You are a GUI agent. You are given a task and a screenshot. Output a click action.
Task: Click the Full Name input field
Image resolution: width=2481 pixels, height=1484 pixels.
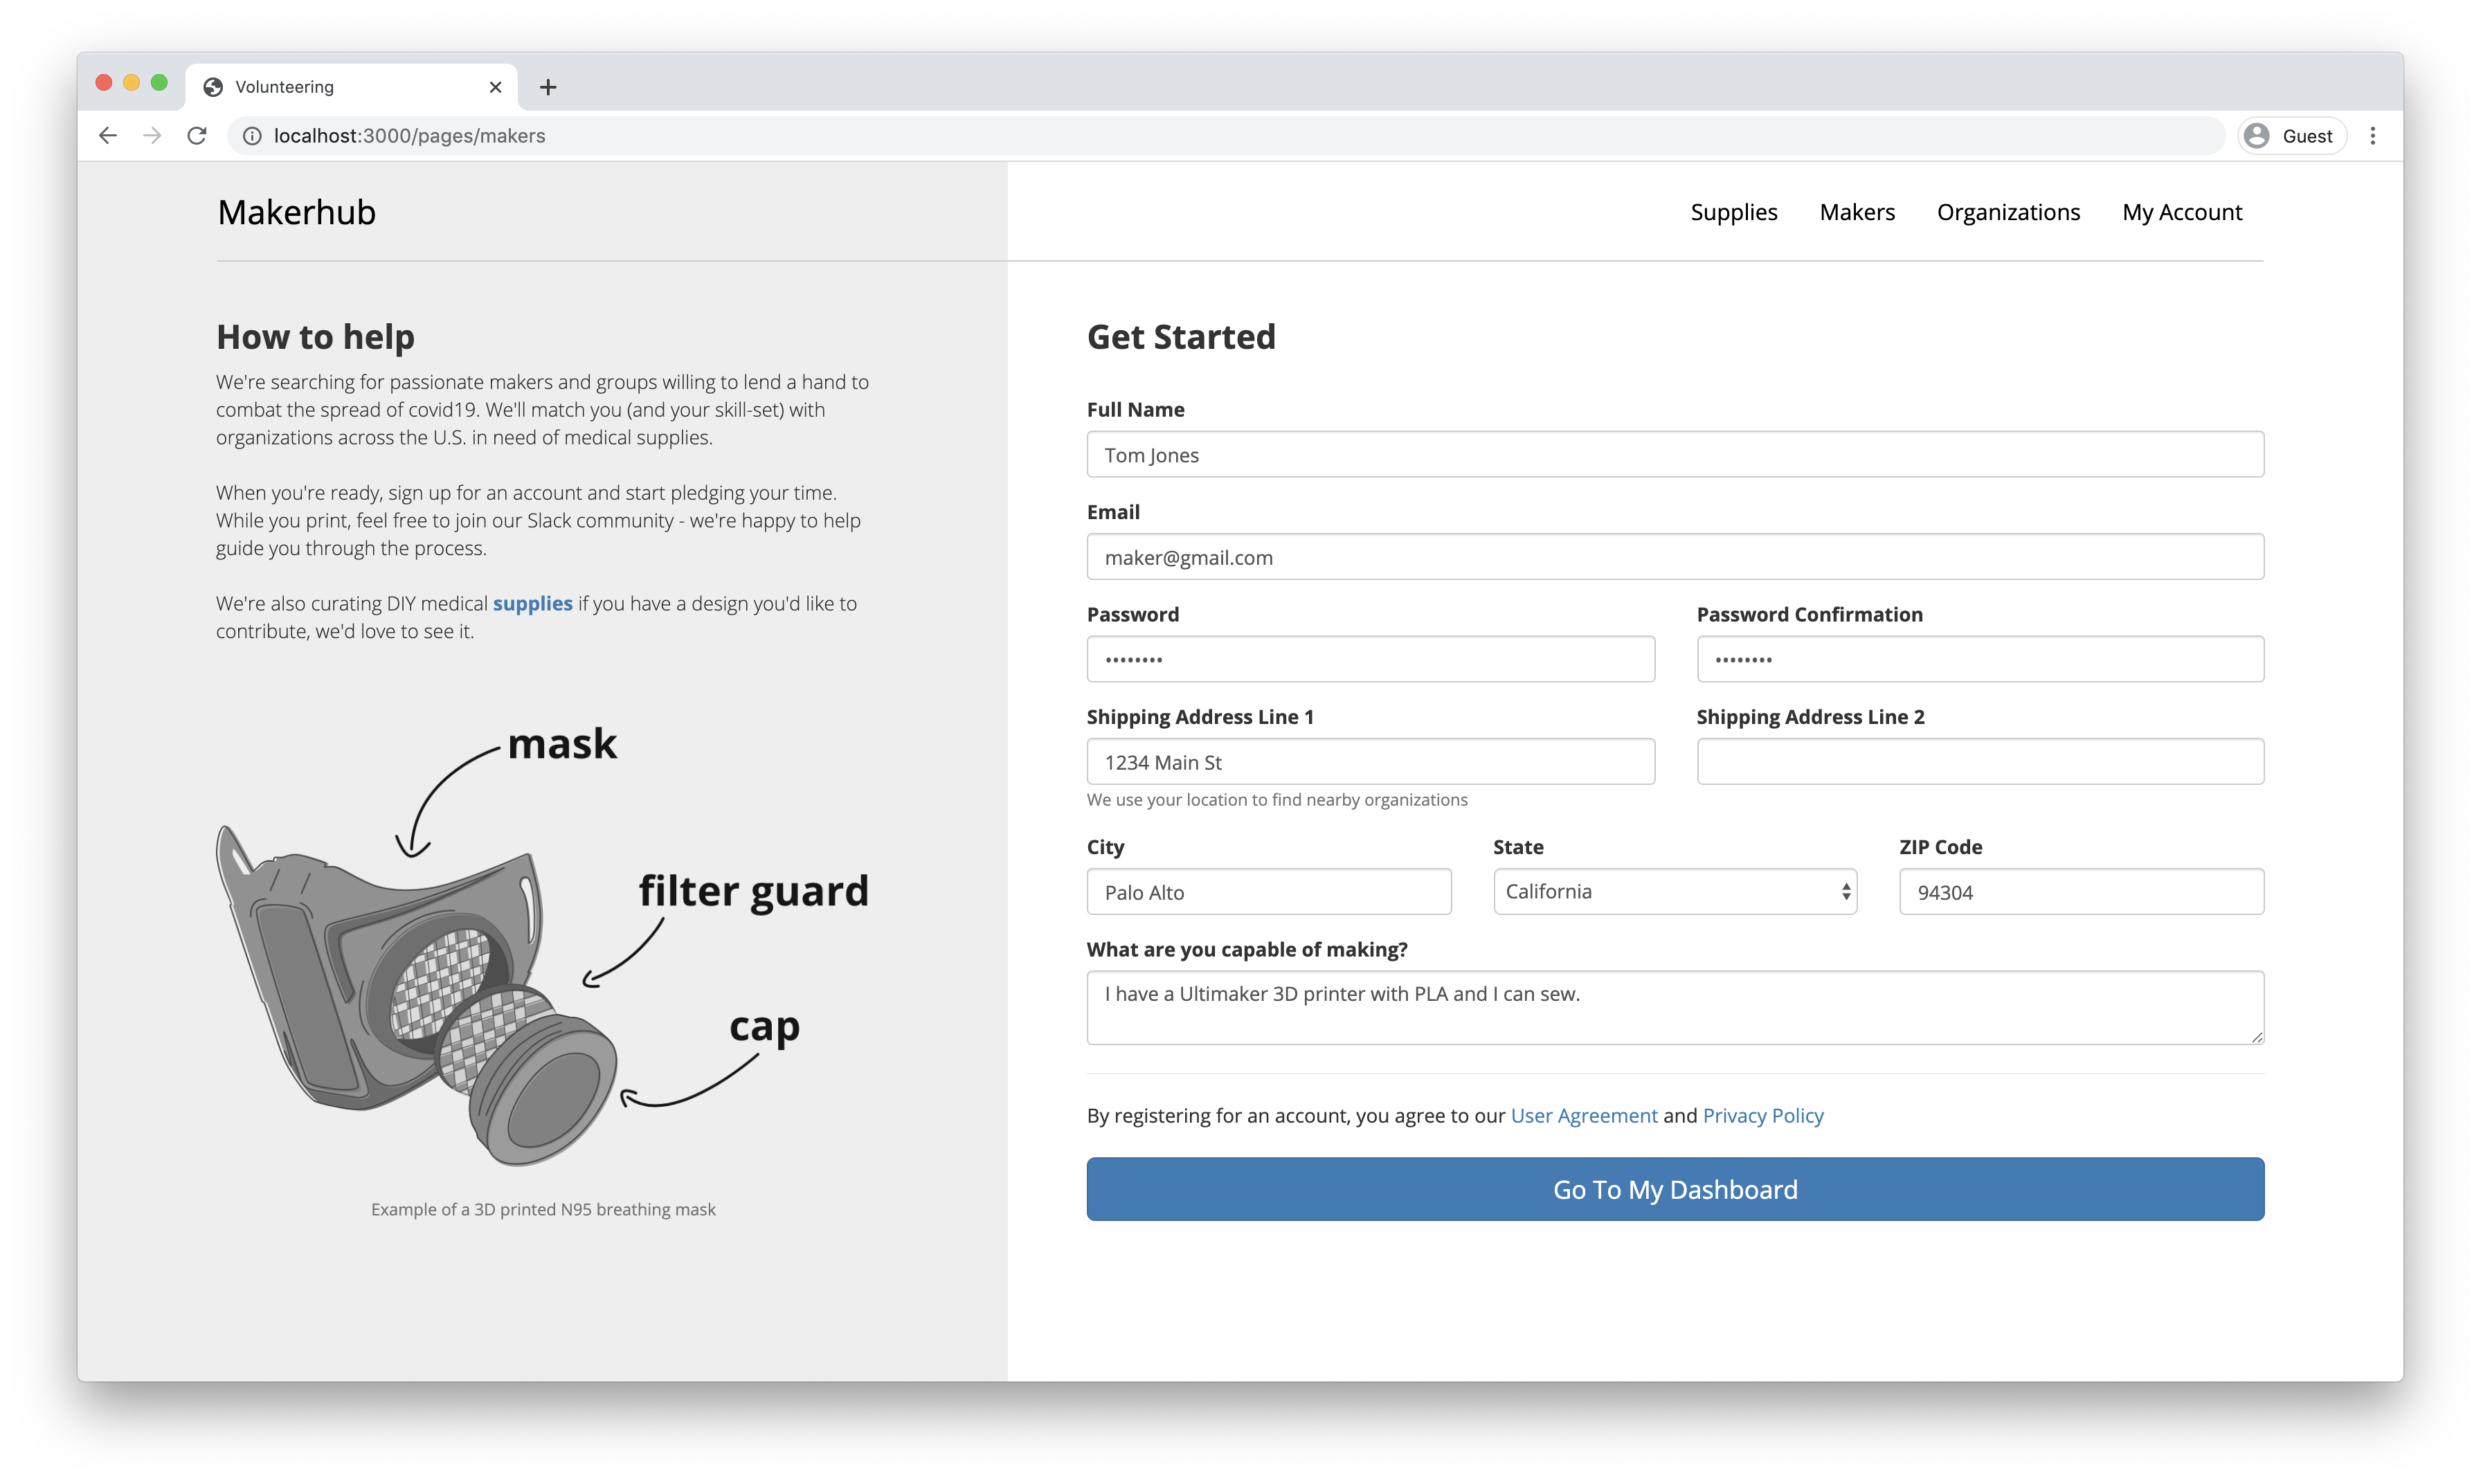click(1674, 455)
